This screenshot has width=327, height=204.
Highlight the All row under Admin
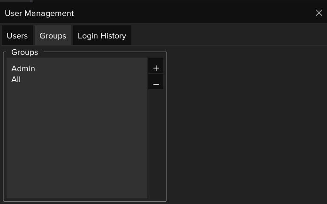[x=16, y=79]
